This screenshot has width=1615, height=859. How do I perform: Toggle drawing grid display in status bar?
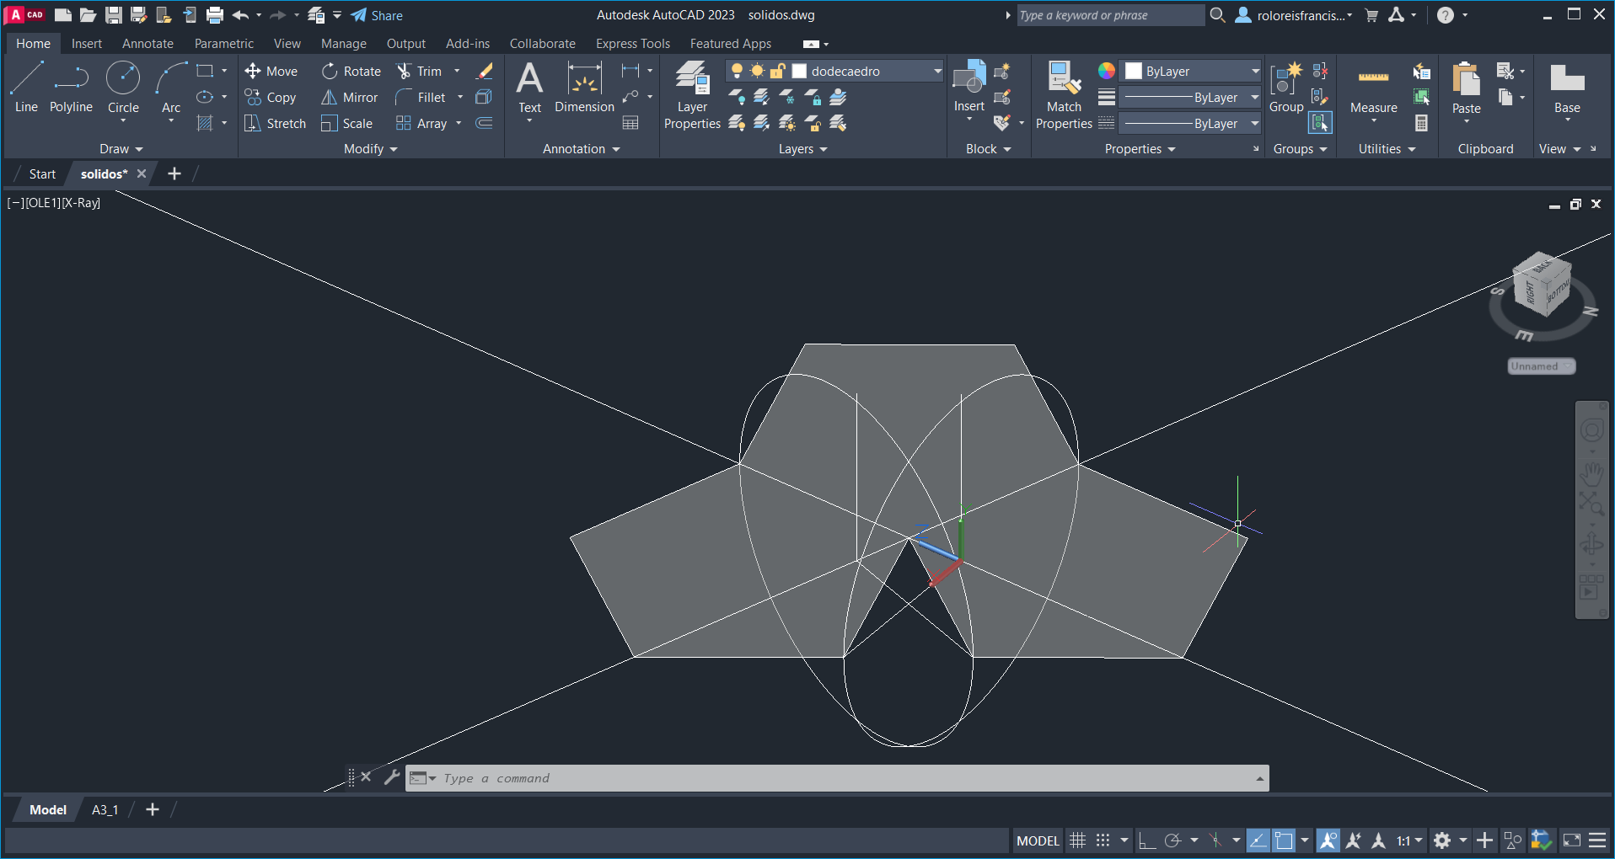1077,840
